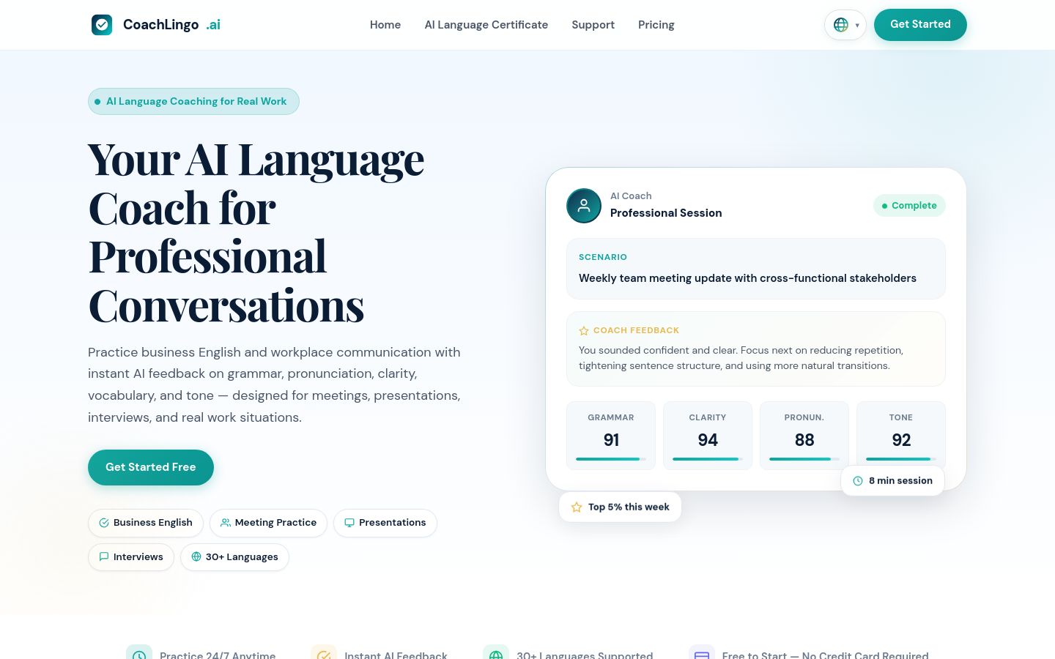Click the AI Coach avatar icon
The width and height of the screenshot is (1055, 659).
click(x=584, y=206)
